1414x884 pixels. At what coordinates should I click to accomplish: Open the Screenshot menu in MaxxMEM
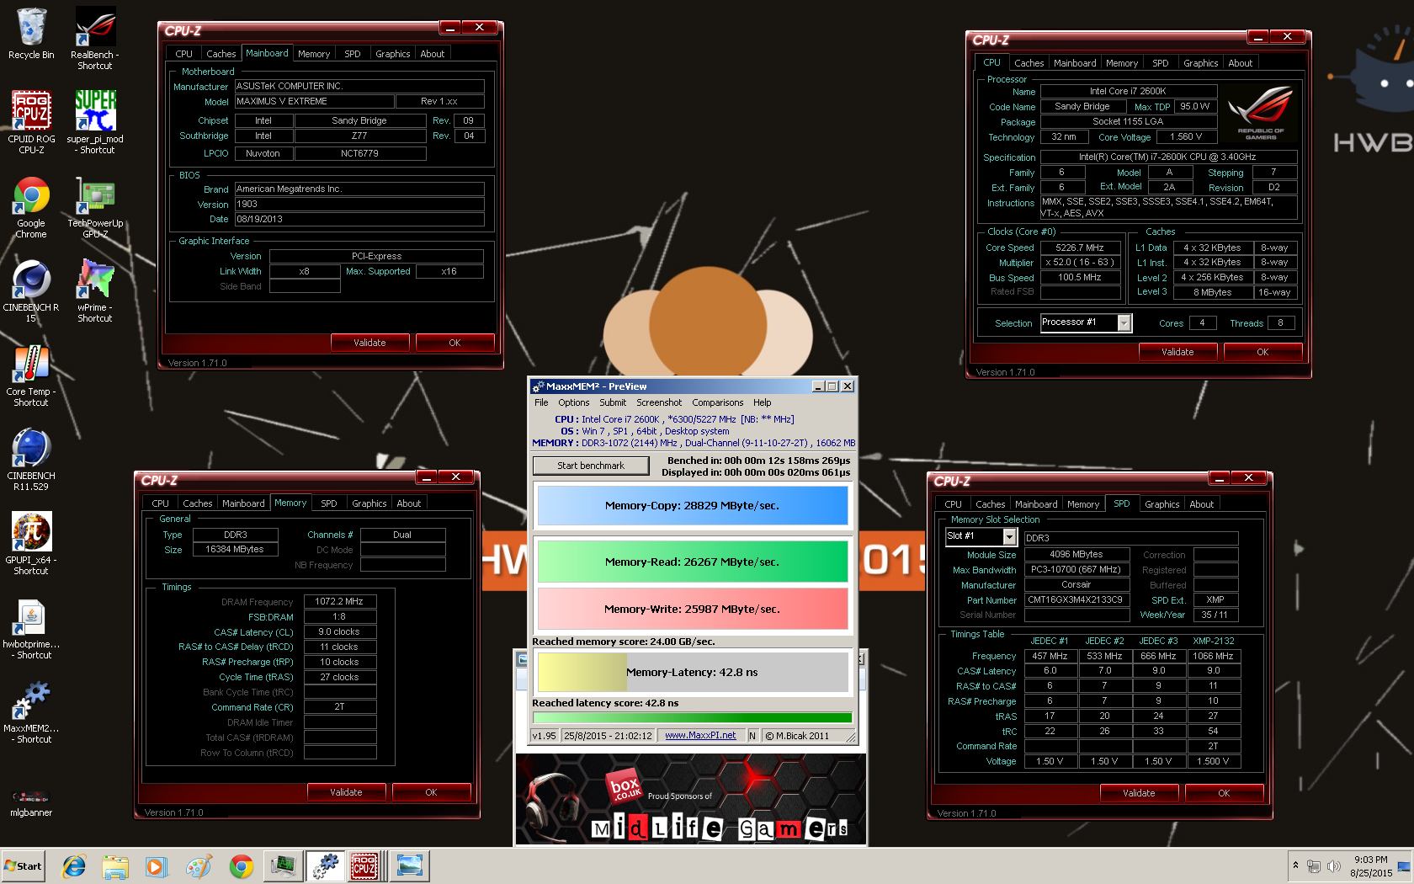pos(659,403)
